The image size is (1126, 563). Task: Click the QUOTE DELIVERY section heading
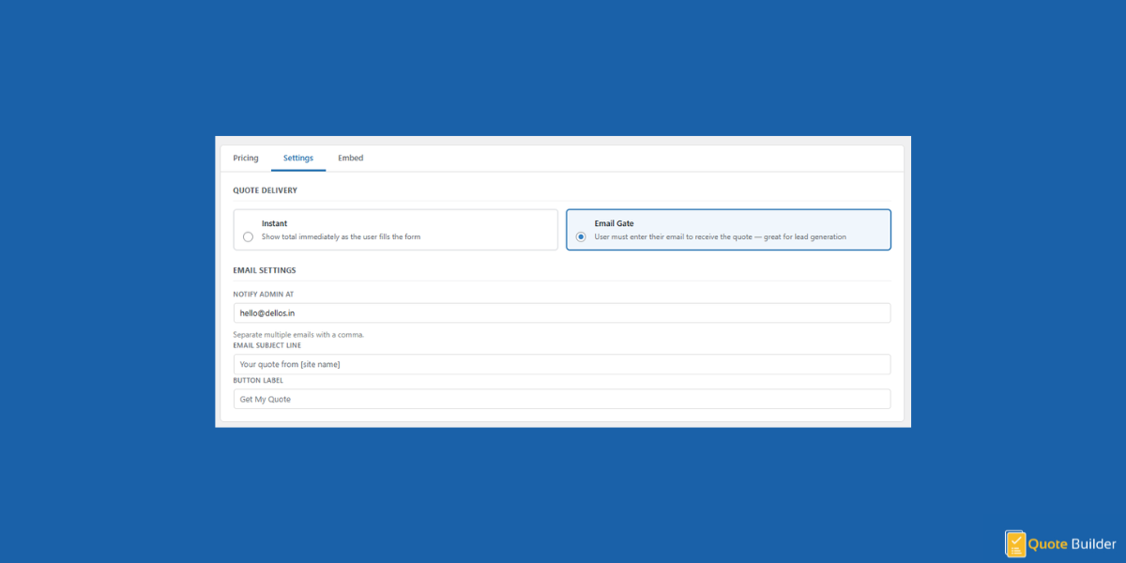266,190
